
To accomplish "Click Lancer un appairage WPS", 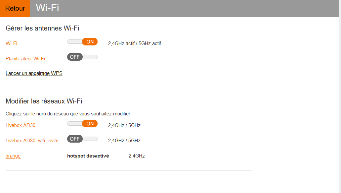I will tap(34, 73).
